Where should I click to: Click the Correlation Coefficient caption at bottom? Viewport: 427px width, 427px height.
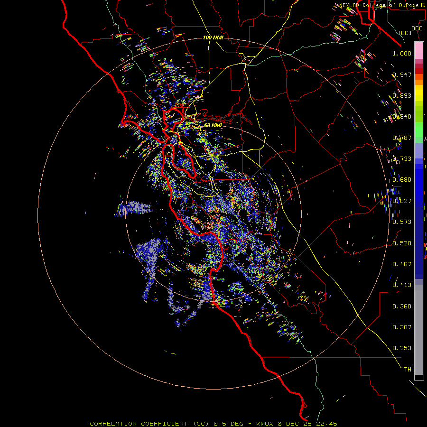213,424
